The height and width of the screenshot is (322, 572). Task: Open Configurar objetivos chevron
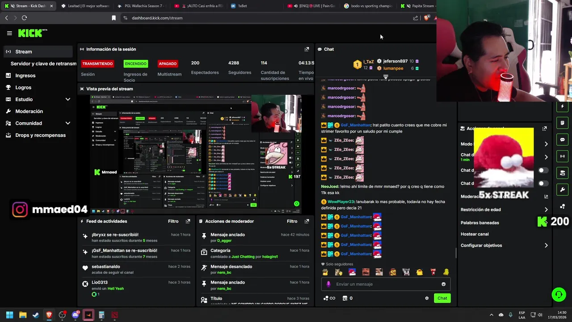tap(546, 246)
